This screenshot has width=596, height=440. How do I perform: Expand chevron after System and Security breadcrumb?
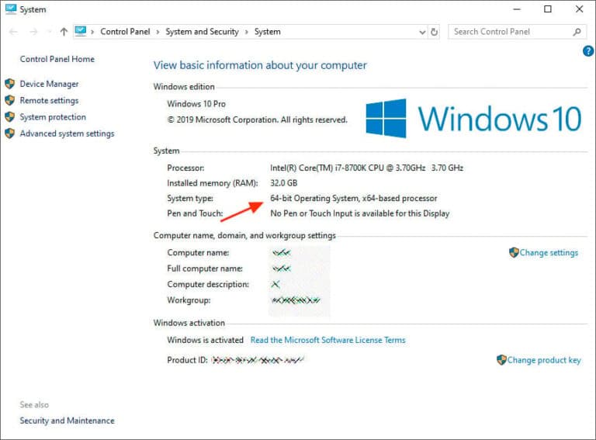click(247, 32)
